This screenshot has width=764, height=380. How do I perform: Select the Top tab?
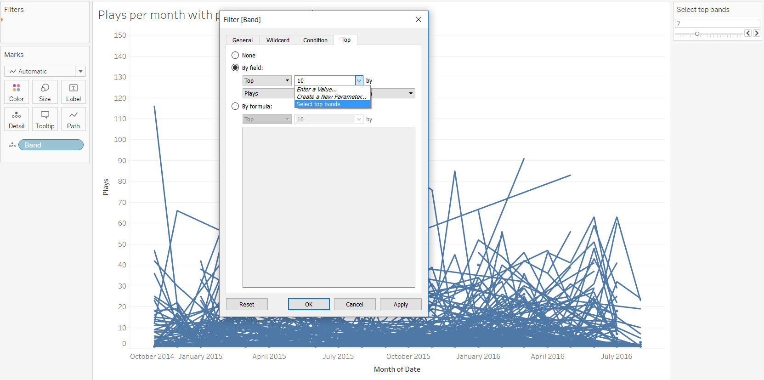pyautogui.click(x=346, y=40)
